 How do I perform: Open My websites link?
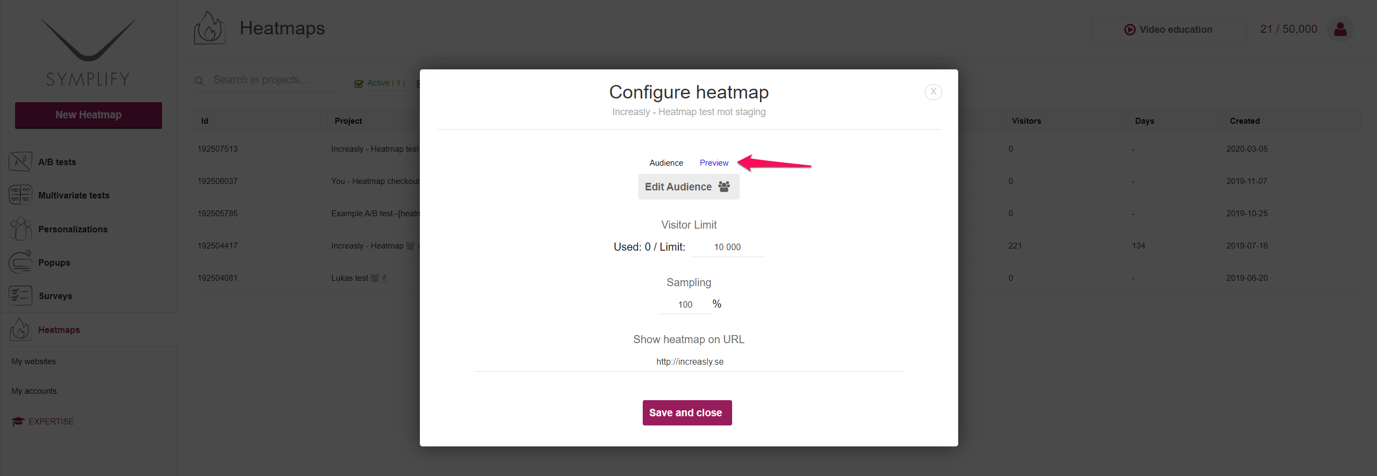click(33, 361)
